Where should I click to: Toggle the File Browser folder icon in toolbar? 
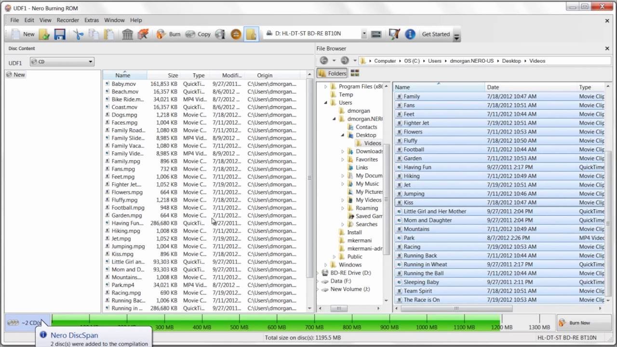click(x=251, y=34)
